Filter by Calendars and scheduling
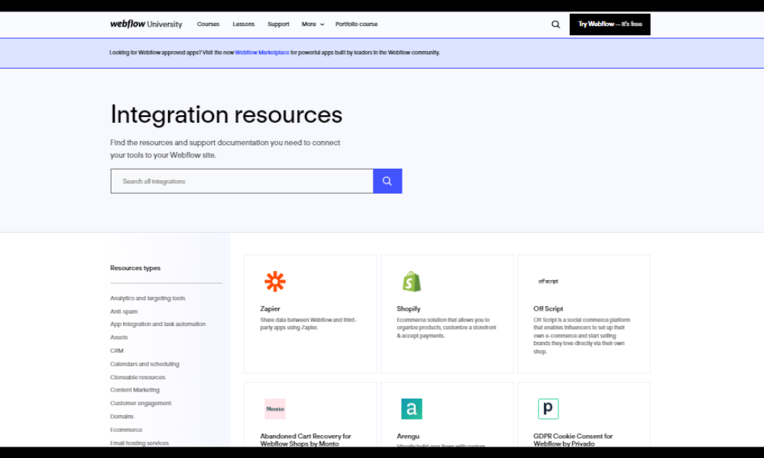Screen dimensions: 764x458 [x=144, y=364]
